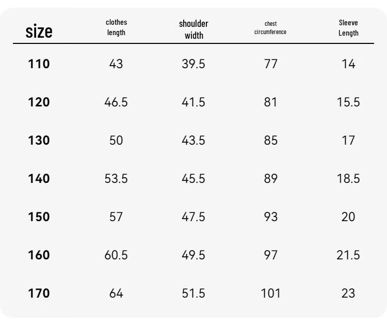Screen dimensions: 387x325
Task: Select the 'chest circumference' header
Action: (x=270, y=28)
